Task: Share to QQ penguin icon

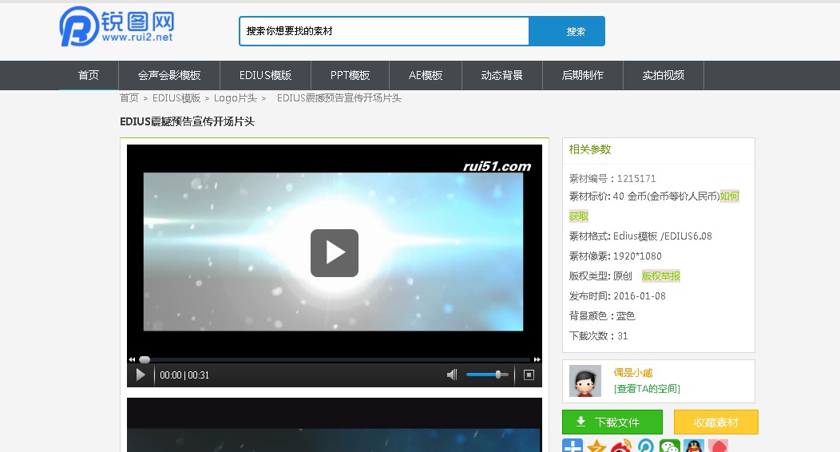Action: click(x=694, y=446)
